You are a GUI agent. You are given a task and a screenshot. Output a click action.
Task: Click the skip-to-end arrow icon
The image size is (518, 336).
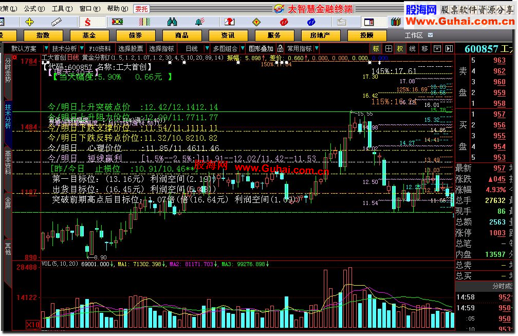(449, 49)
